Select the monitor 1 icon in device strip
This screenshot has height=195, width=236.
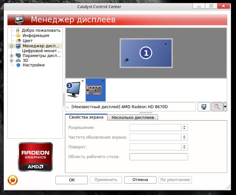(x=74, y=90)
